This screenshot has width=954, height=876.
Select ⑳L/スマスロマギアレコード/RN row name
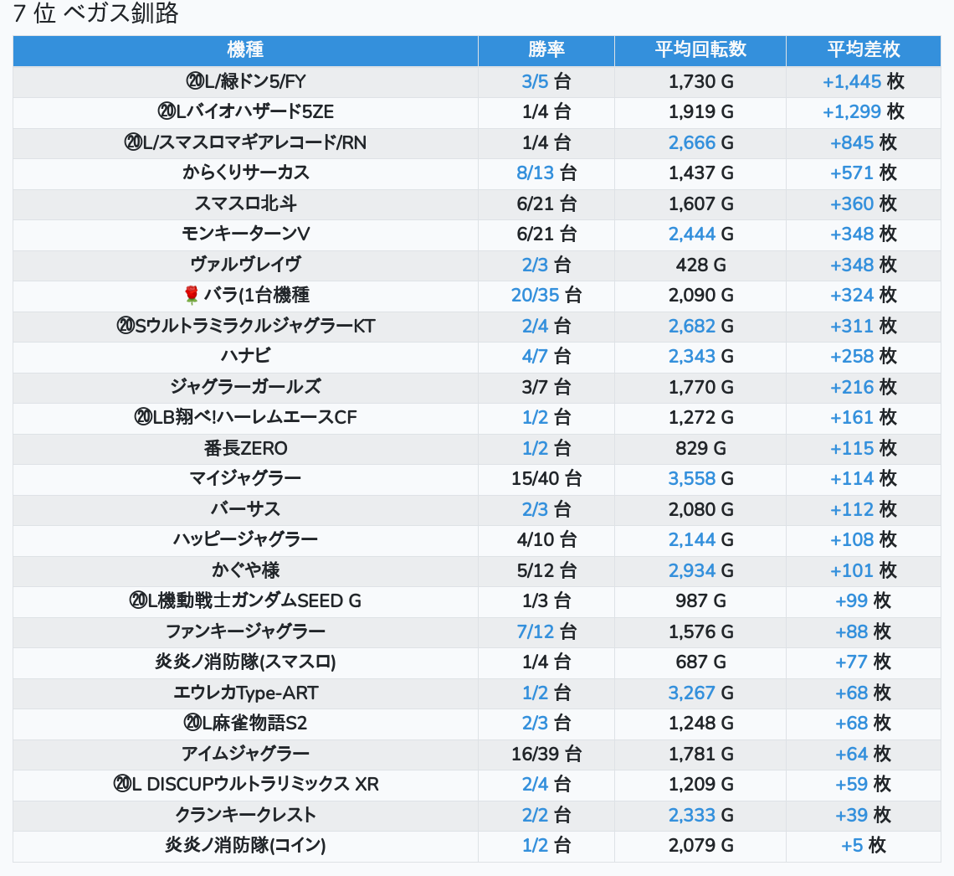tap(245, 142)
